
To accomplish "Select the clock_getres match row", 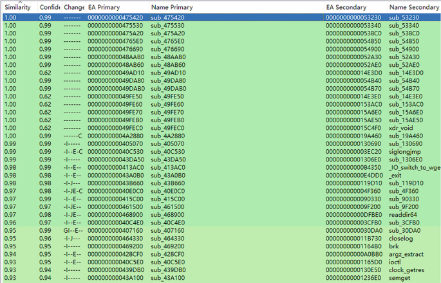I will pos(408,269).
